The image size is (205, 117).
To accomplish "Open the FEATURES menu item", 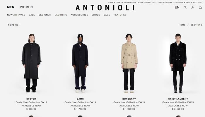I will click(x=120, y=15).
